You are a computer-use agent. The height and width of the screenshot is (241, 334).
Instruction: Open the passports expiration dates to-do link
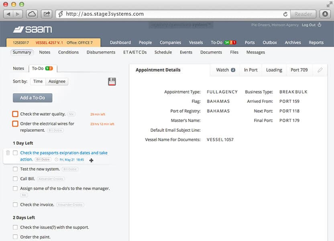click(x=63, y=153)
